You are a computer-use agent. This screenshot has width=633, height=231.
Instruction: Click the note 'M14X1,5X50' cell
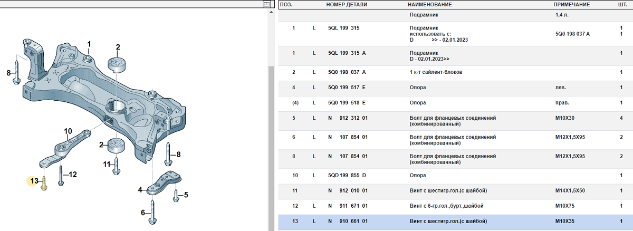570,190
